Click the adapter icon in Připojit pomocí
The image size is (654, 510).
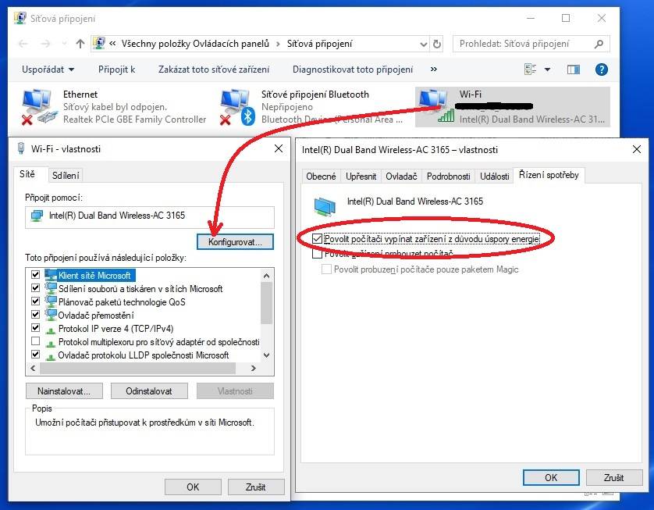(x=37, y=216)
